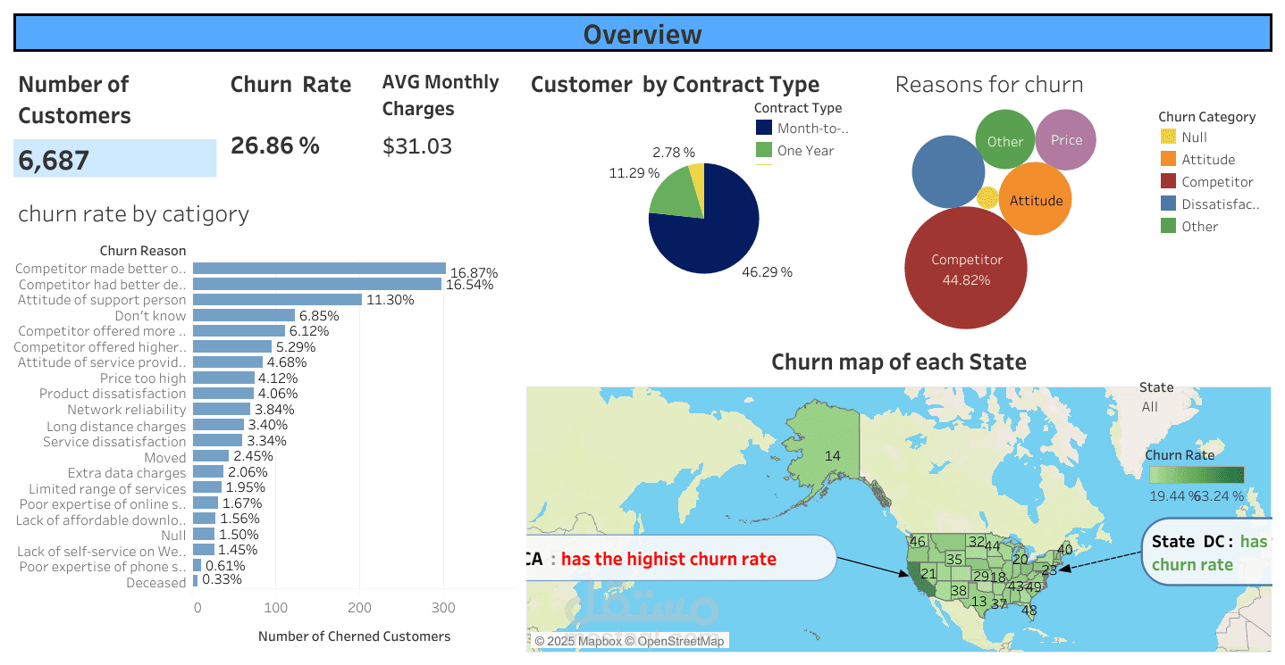Click the Number of Cherned Customers axis title
The height and width of the screenshot is (665, 1285).
coord(354,636)
